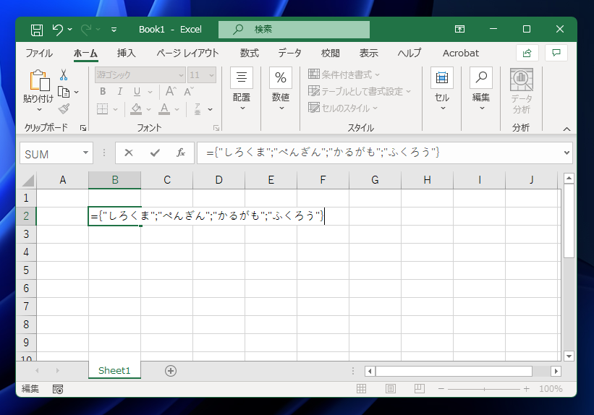Open the ページ レイアウト tab
Image resolution: width=594 pixels, height=415 pixels.
tap(187, 53)
